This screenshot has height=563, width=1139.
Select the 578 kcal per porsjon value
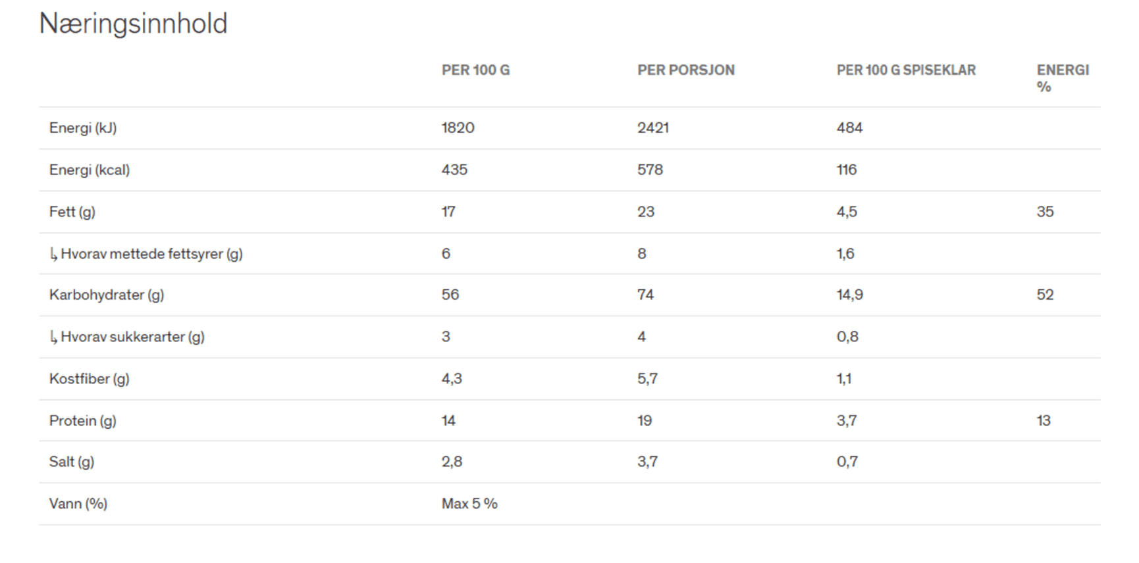coord(650,170)
